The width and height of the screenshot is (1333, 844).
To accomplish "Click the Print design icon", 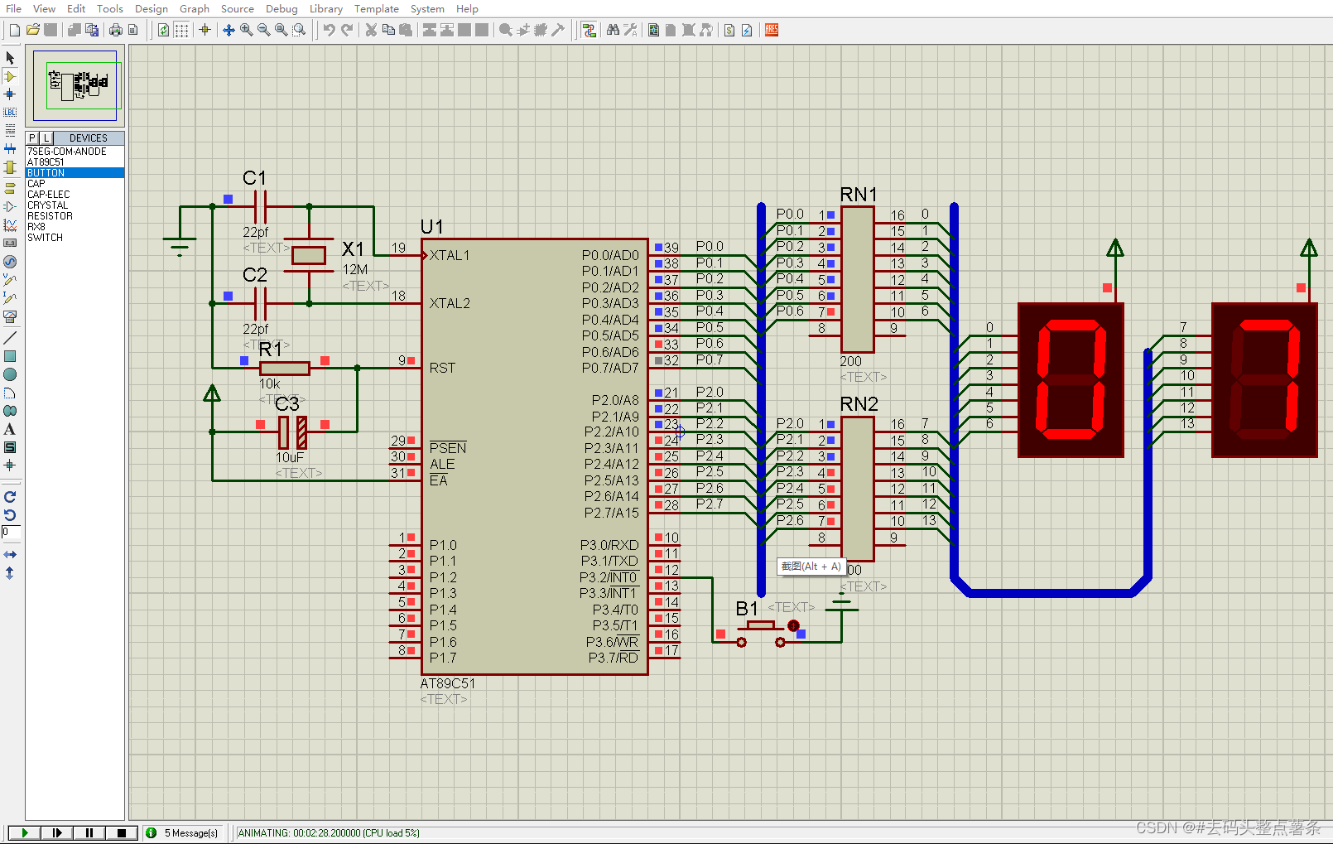I will [115, 30].
